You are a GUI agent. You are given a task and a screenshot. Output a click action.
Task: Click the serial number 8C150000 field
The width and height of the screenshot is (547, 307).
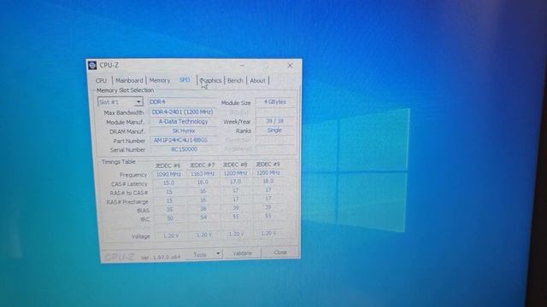(x=184, y=149)
